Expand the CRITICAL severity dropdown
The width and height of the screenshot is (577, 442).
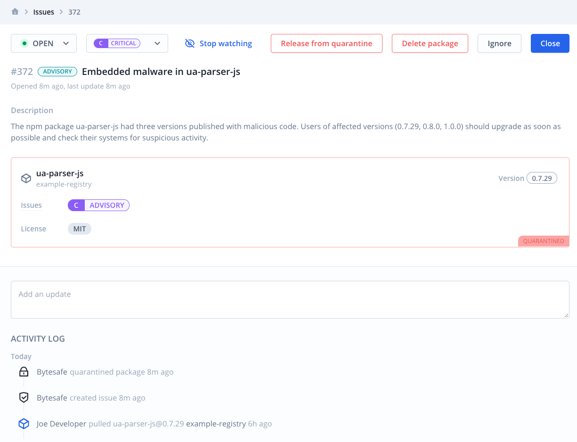pos(157,43)
